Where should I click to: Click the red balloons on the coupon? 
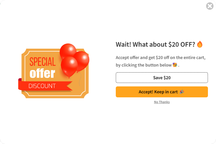[74, 59]
